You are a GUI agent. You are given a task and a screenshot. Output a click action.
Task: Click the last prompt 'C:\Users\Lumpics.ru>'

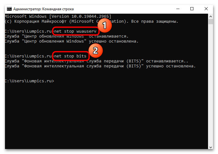click(x=29, y=81)
